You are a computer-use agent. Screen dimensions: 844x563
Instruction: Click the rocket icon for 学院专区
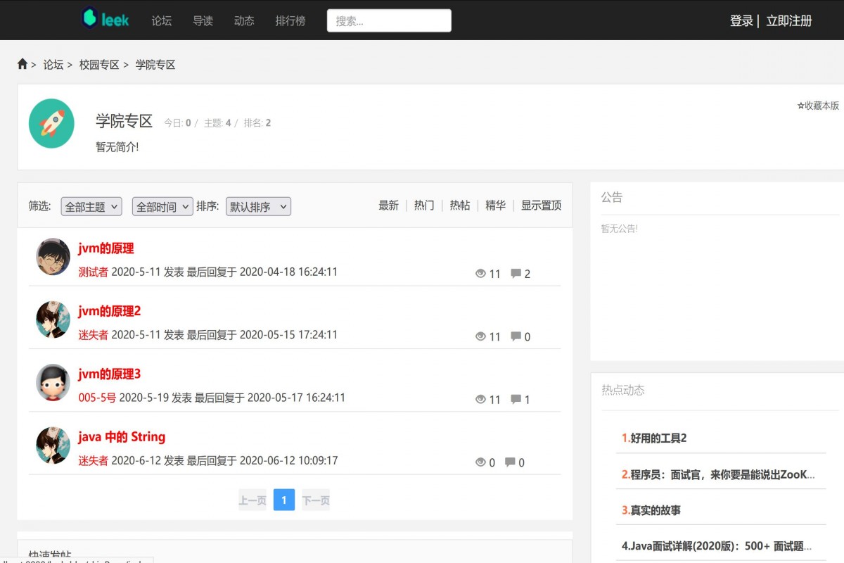(x=51, y=122)
